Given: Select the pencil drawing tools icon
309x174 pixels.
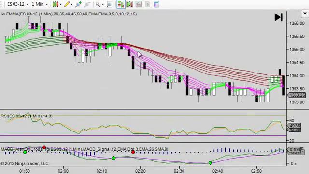Looking at the screenshot, I should [x=67, y=4].
